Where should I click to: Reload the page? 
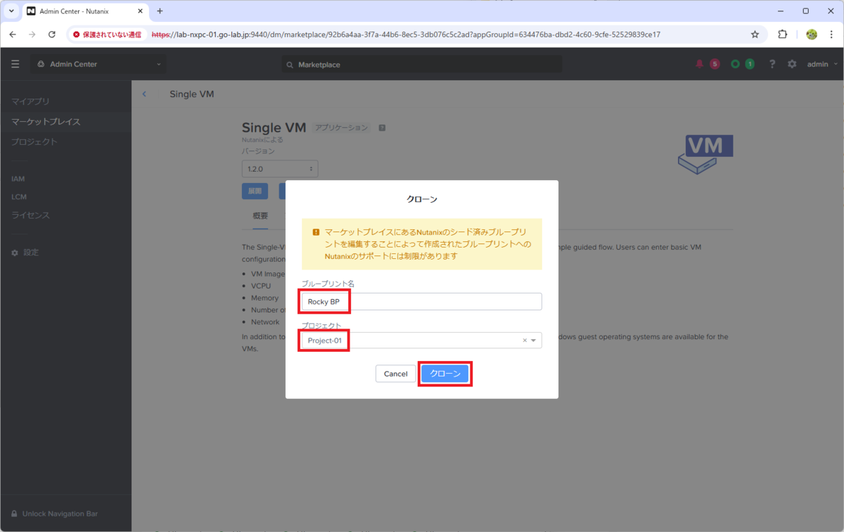(x=52, y=34)
